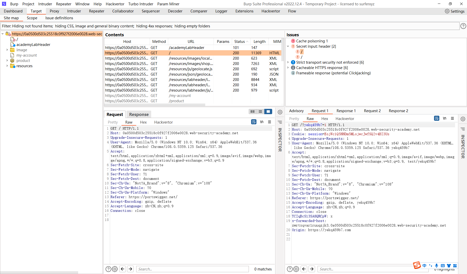Open Response 2 tab in issue panel

[x=398, y=111]
